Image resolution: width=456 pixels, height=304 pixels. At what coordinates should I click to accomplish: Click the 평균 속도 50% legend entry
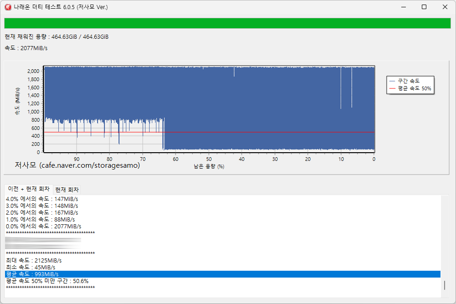click(410, 88)
